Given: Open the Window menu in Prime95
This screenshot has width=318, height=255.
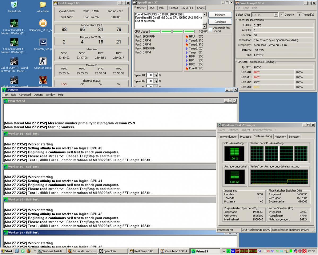Looking at the screenshot, I should (x=50, y=95).
